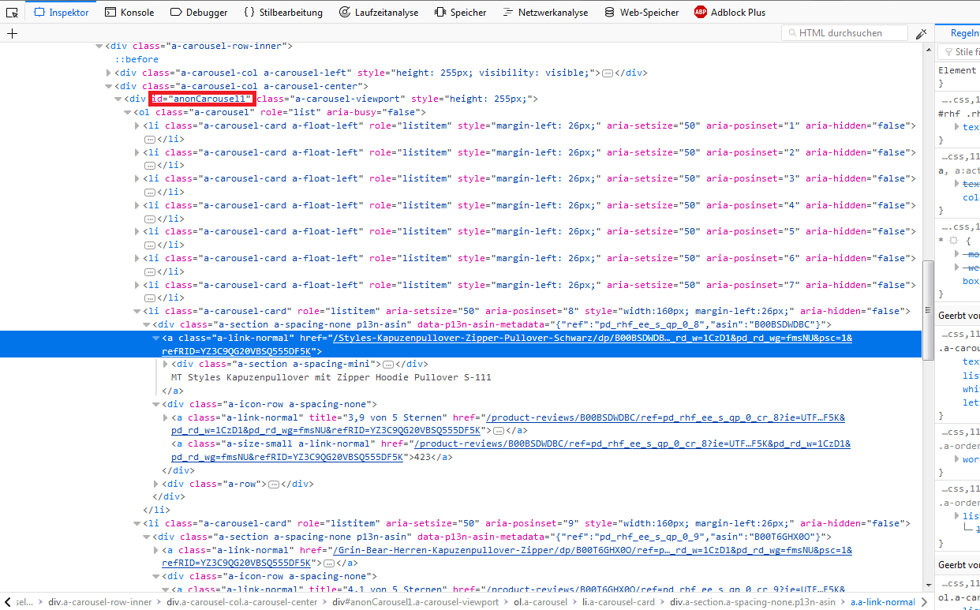
Task: Click the eyedropper color picker icon
Action: pos(921,33)
